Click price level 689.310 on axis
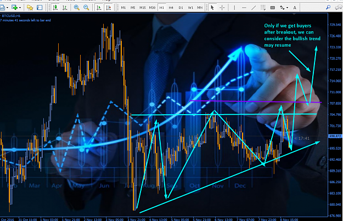Image resolution: width=343 pixels, height=221 pixels. pos(335,171)
